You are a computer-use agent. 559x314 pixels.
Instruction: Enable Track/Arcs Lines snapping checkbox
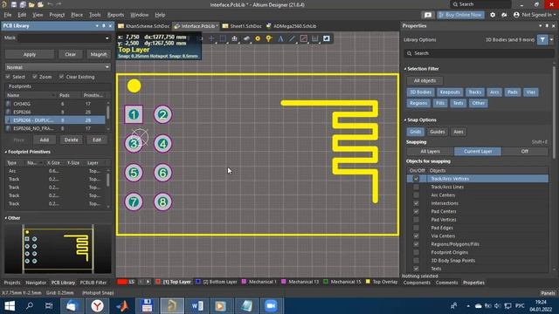point(416,187)
